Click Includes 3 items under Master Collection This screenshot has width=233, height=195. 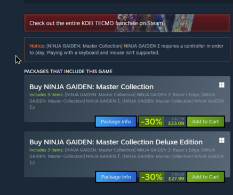[x=46, y=95]
